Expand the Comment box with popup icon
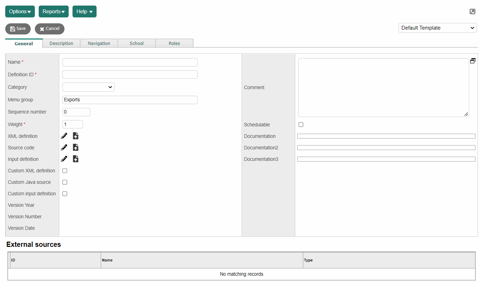This screenshot has height=282, width=480. [473, 61]
